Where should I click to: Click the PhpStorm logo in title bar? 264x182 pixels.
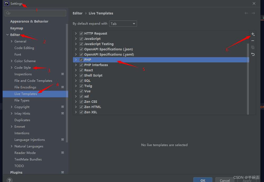[6, 3]
